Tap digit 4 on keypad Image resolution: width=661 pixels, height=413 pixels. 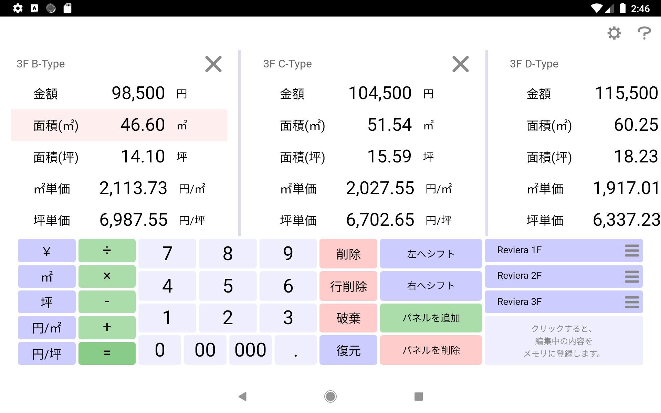(167, 286)
